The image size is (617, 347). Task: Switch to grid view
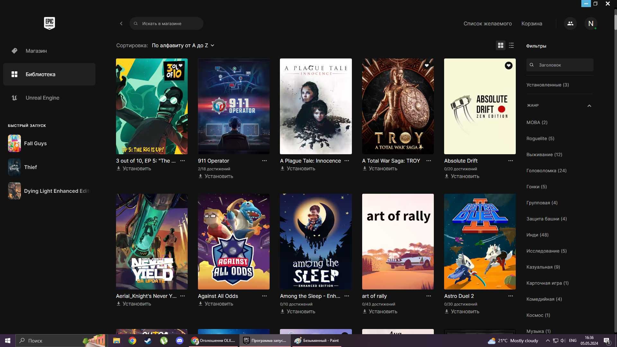pyautogui.click(x=500, y=46)
